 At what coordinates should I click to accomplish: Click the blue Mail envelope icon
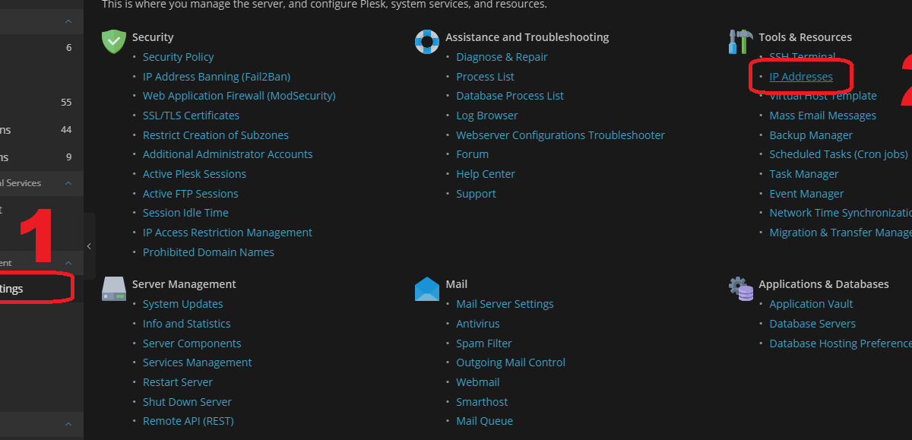427,289
